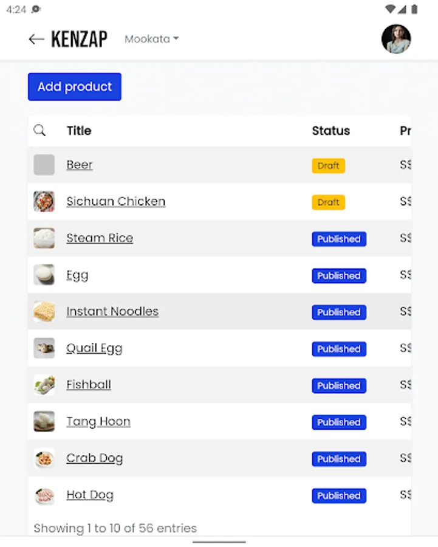Open the Fishball product entry

[89, 385]
